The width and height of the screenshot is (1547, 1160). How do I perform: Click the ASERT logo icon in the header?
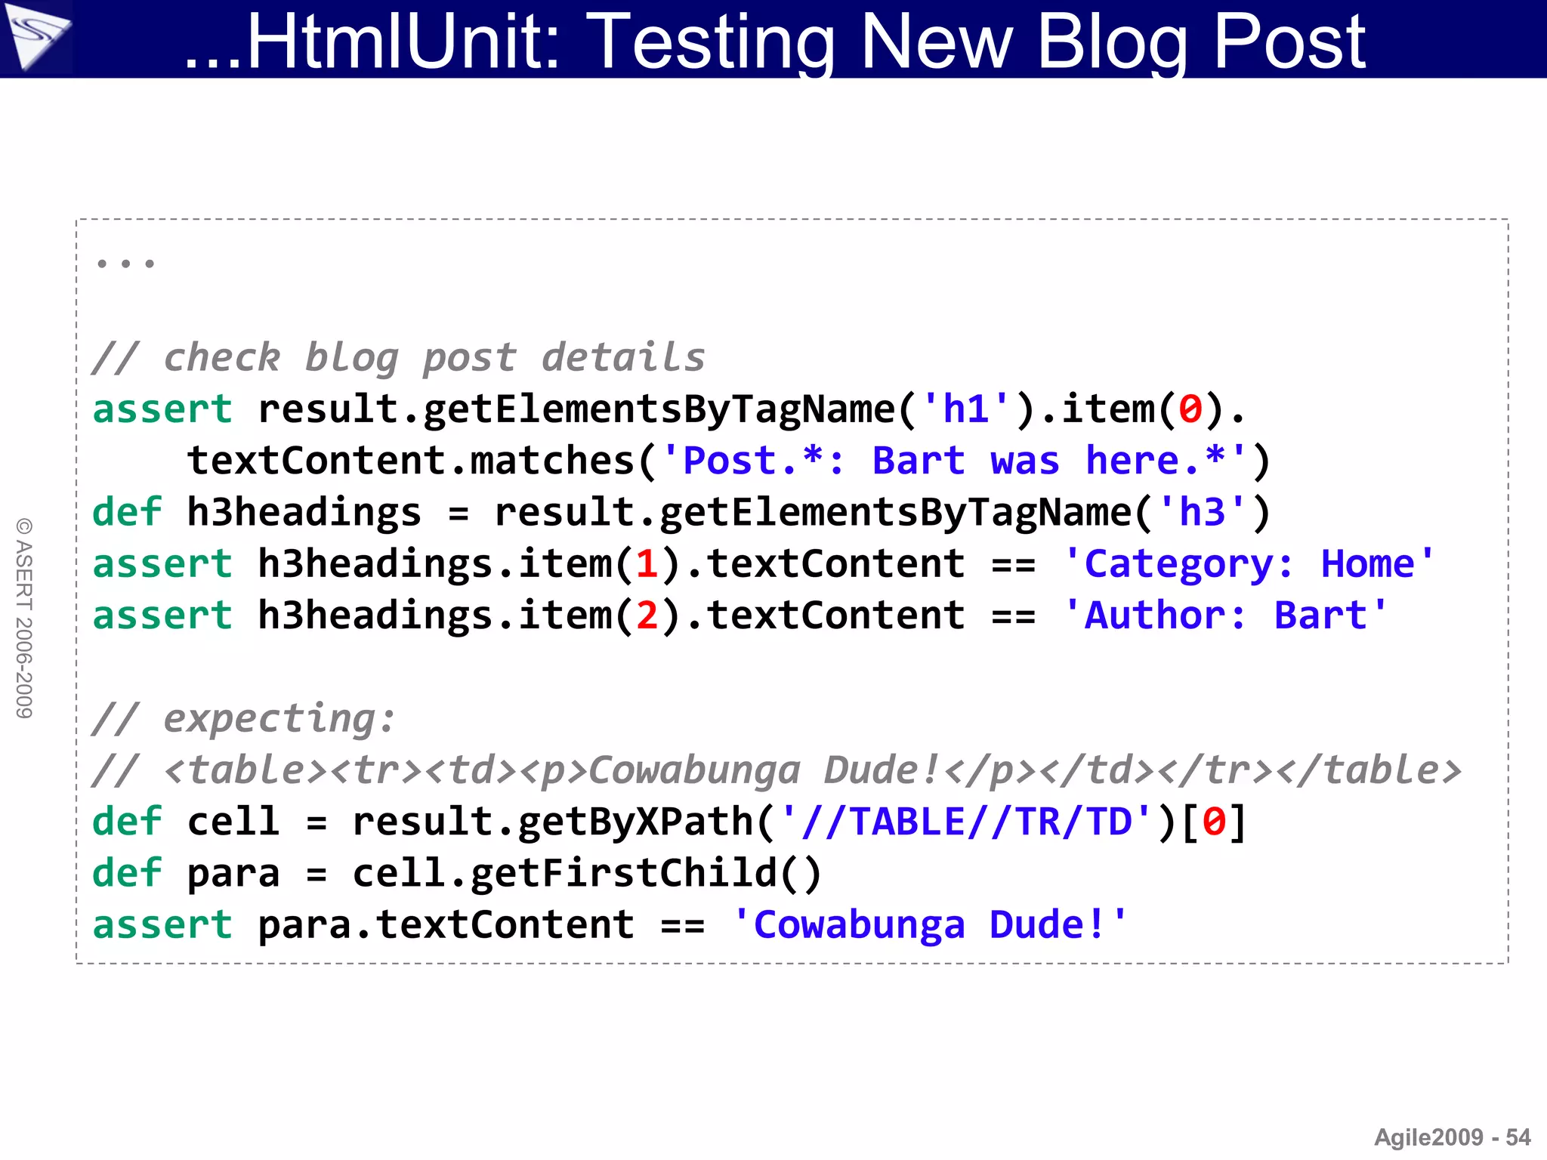click(x=36, y=36)
